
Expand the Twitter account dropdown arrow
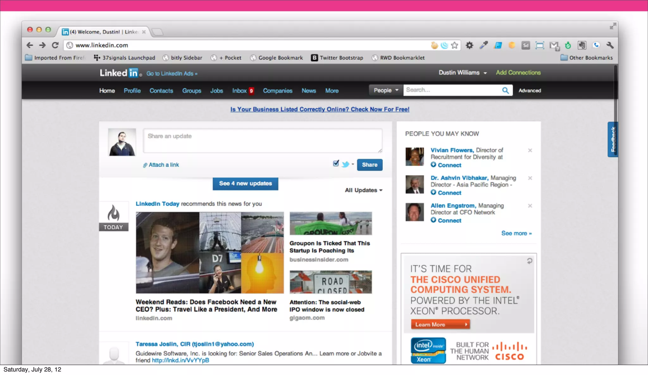click(353, 164)
